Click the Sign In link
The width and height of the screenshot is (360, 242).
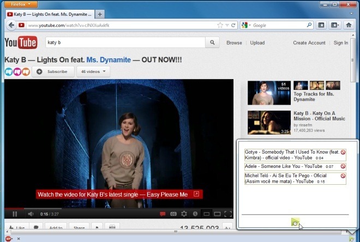(x=341, y=43)
